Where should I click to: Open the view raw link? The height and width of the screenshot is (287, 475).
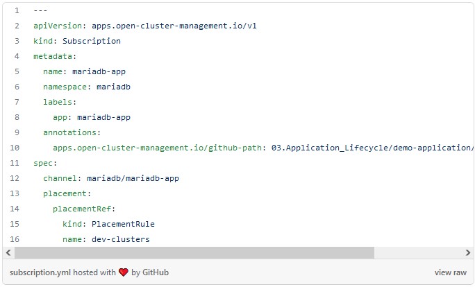tap(451, 272)
